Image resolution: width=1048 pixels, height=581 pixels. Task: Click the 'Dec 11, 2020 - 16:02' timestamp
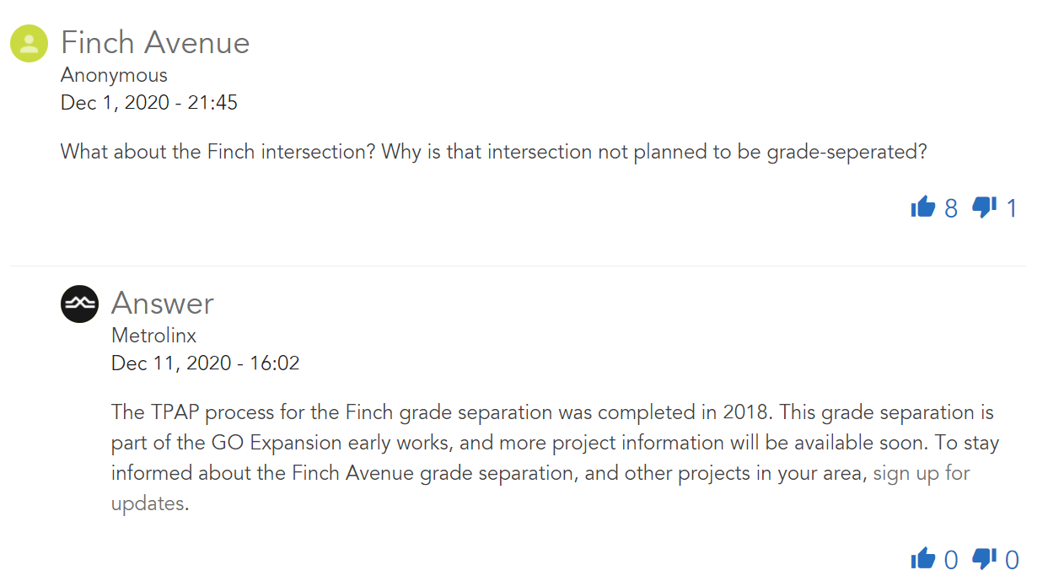click(x=205, y=363)
